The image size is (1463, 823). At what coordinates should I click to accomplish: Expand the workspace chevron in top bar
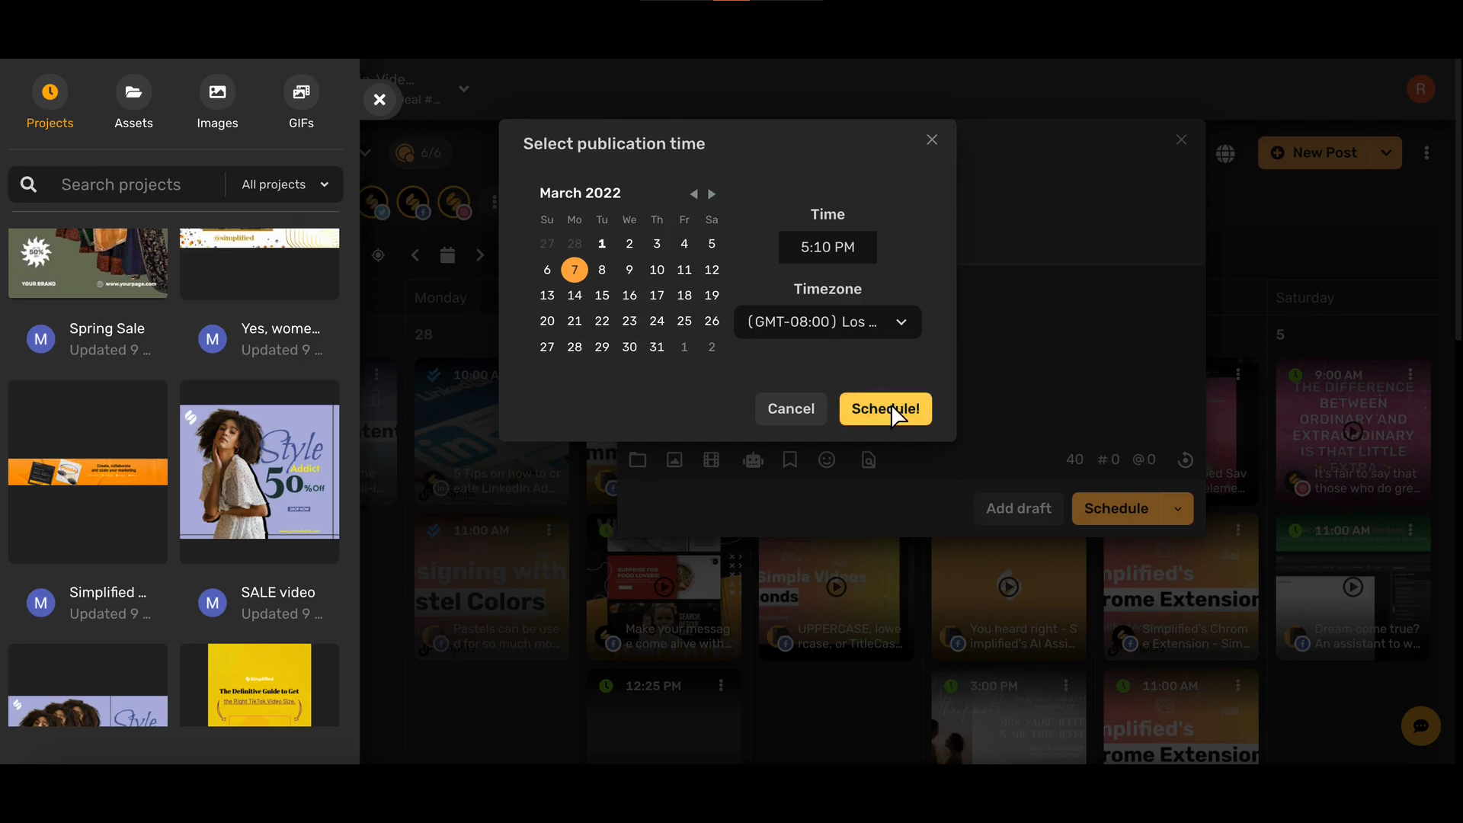tap(463, 89)
